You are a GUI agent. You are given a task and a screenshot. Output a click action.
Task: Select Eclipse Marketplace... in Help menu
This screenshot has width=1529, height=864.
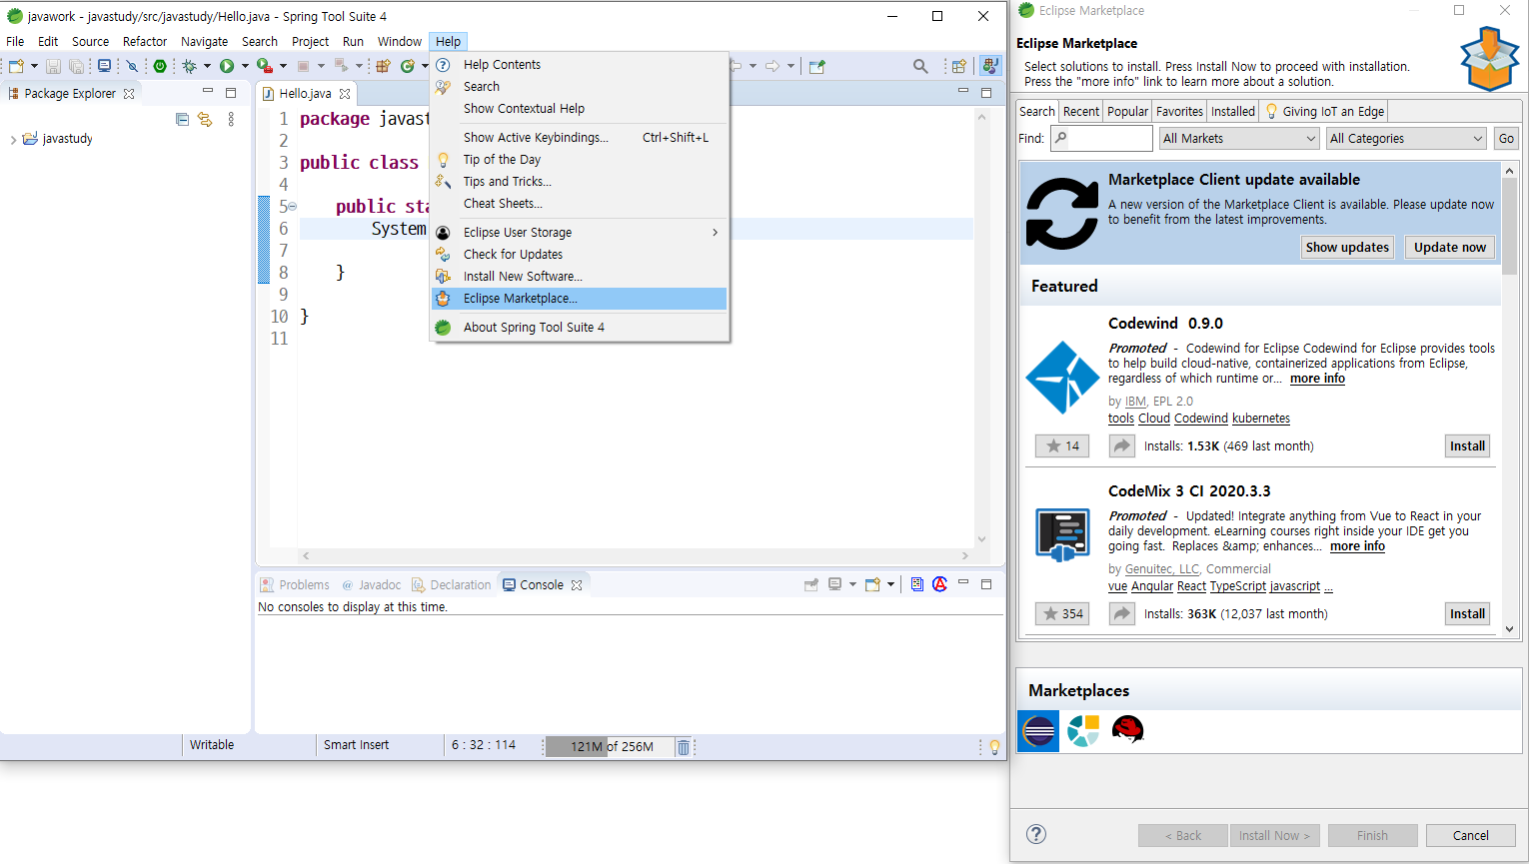pyautogui.click(x=579, y=299)
